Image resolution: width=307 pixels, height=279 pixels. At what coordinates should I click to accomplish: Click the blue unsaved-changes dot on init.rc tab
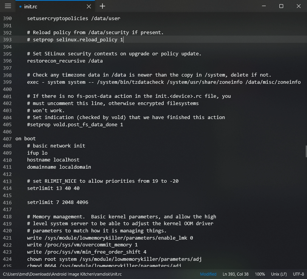tap(20, 6)
